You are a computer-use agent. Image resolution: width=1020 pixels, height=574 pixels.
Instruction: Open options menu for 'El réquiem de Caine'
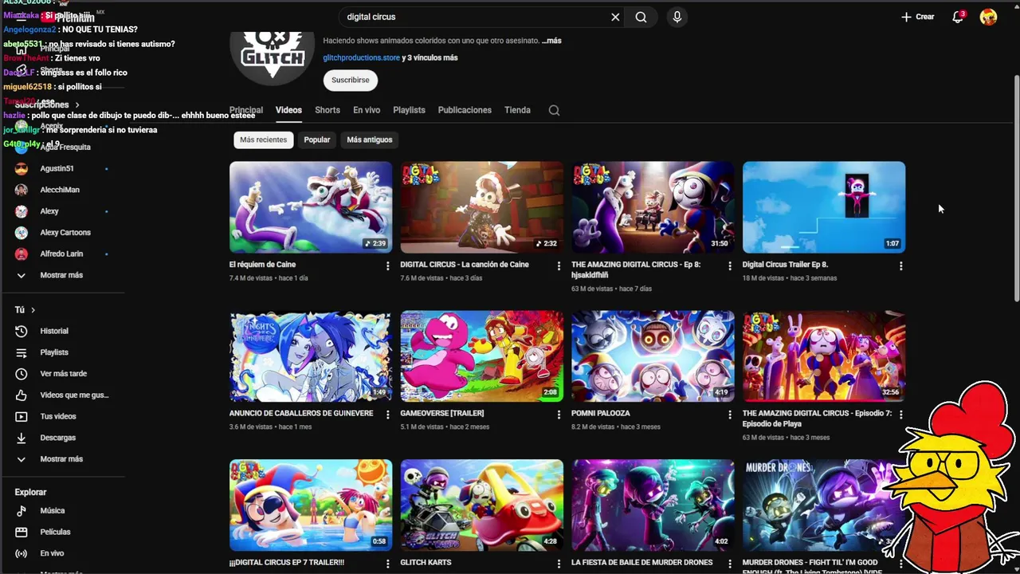coord(388,266)
